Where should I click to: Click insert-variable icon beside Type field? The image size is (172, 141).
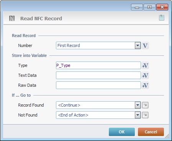coord(145,65)
